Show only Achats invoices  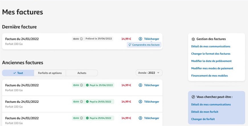coord(82,73)
